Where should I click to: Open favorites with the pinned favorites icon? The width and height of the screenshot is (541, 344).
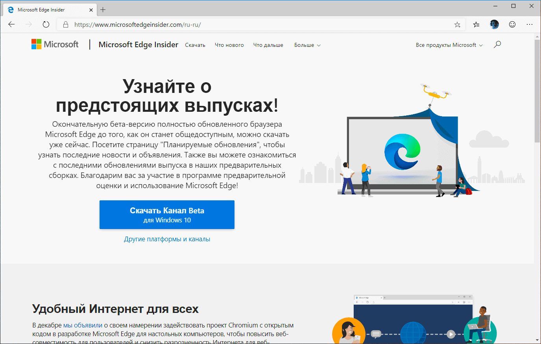click(476, 24)
